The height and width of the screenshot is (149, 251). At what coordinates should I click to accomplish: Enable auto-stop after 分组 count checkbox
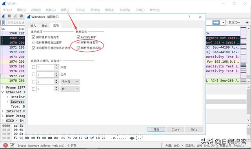pyautogui.click(x=33, y=67)
